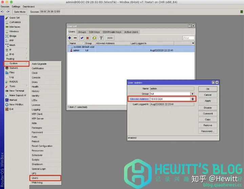The width and height of the screenshot is (244, 189).
Task: Open Files in sidebar
Action: tap(17, 72)
